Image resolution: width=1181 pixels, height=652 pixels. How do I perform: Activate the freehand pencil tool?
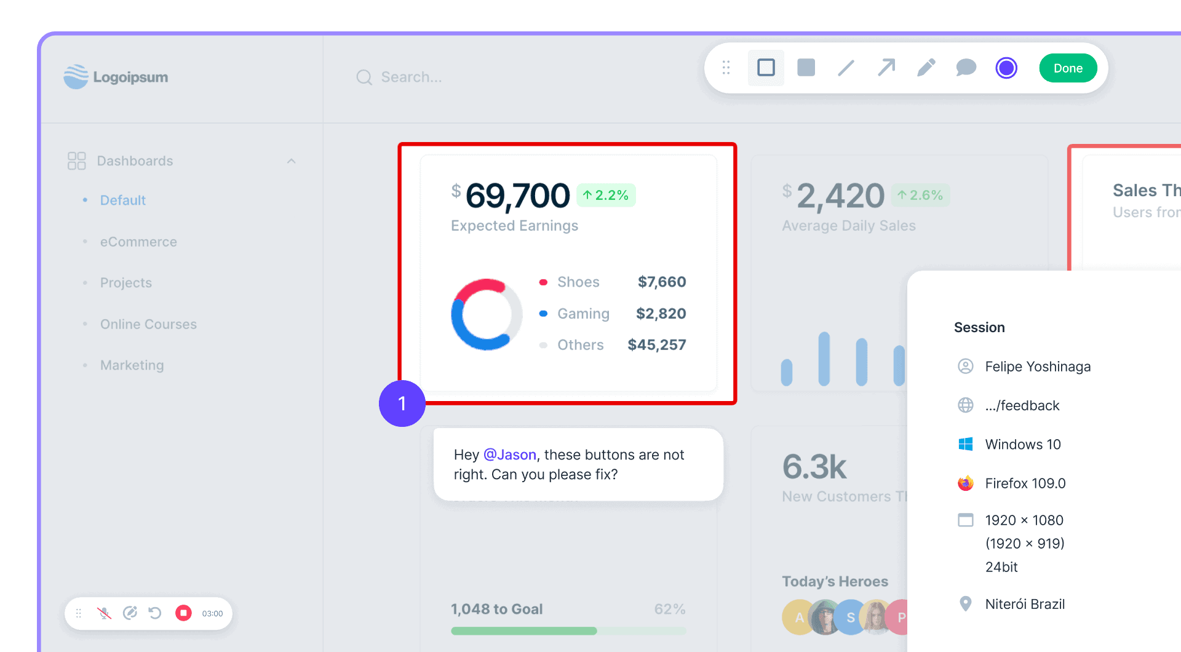pyautogui.click(x=926, y=68)
